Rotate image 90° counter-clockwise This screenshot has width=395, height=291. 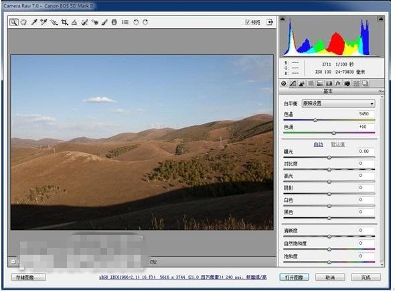tap(136, 22)
